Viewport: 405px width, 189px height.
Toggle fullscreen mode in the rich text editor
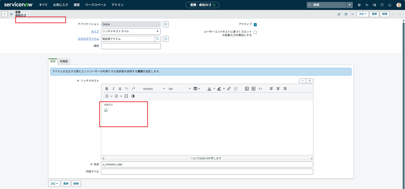[x=126, y=96]
